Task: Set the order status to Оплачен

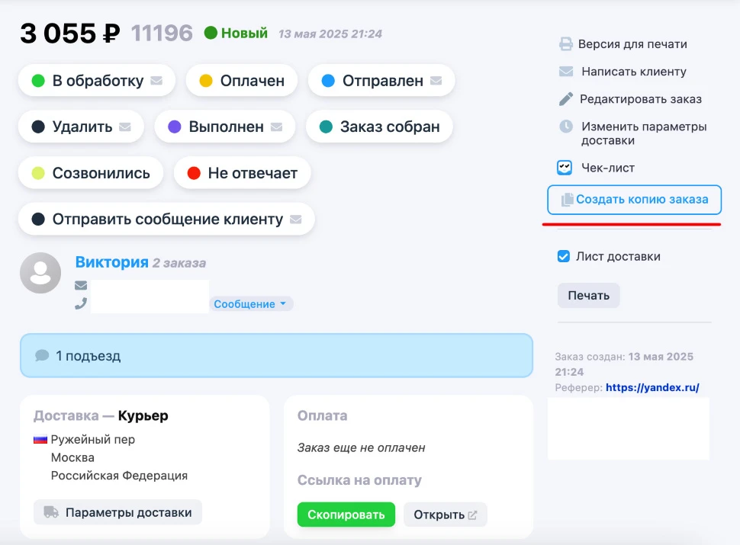Action: (x=241, y=79)
